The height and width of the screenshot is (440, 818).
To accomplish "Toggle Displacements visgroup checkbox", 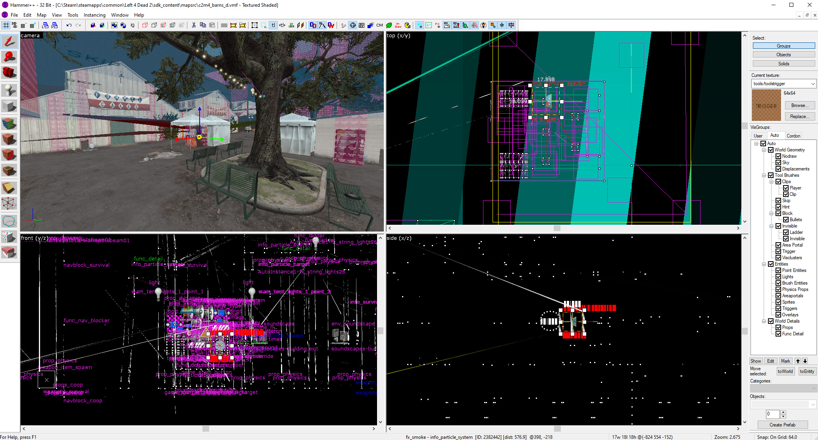I will tap(778, 169).
